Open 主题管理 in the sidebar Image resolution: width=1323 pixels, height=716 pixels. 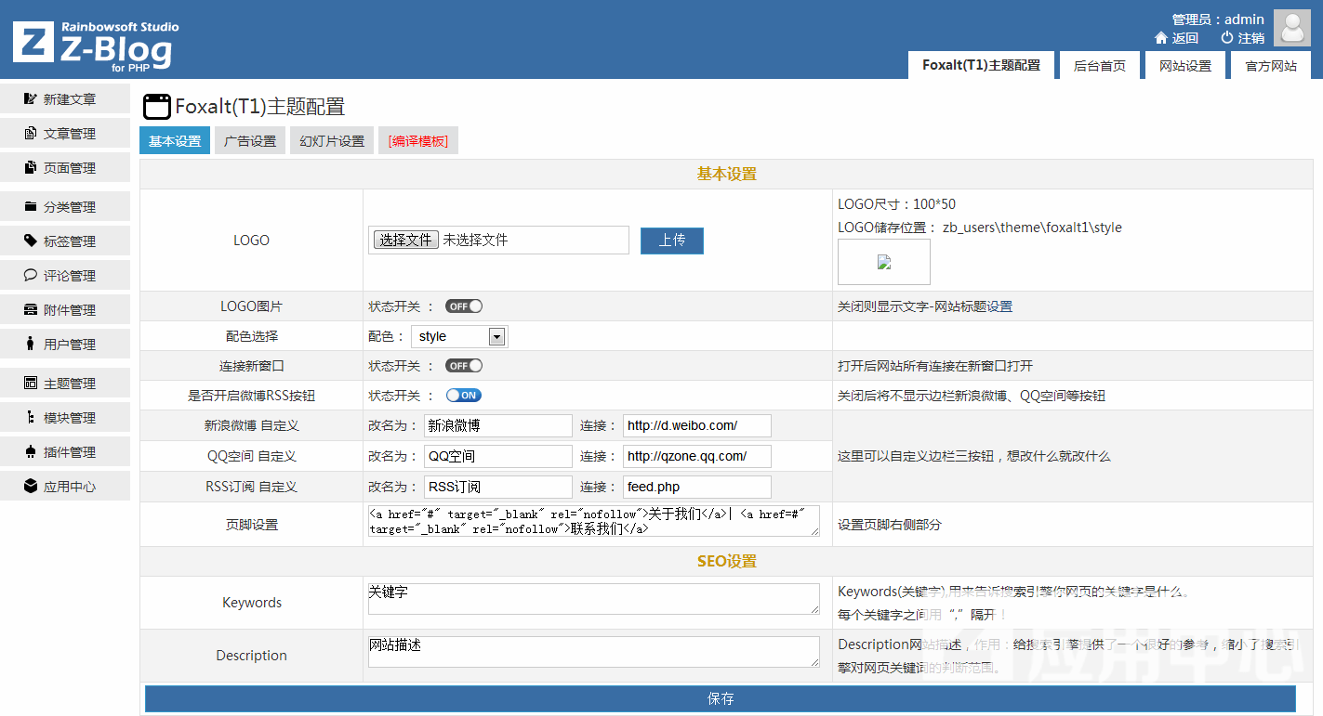point(65,384)
